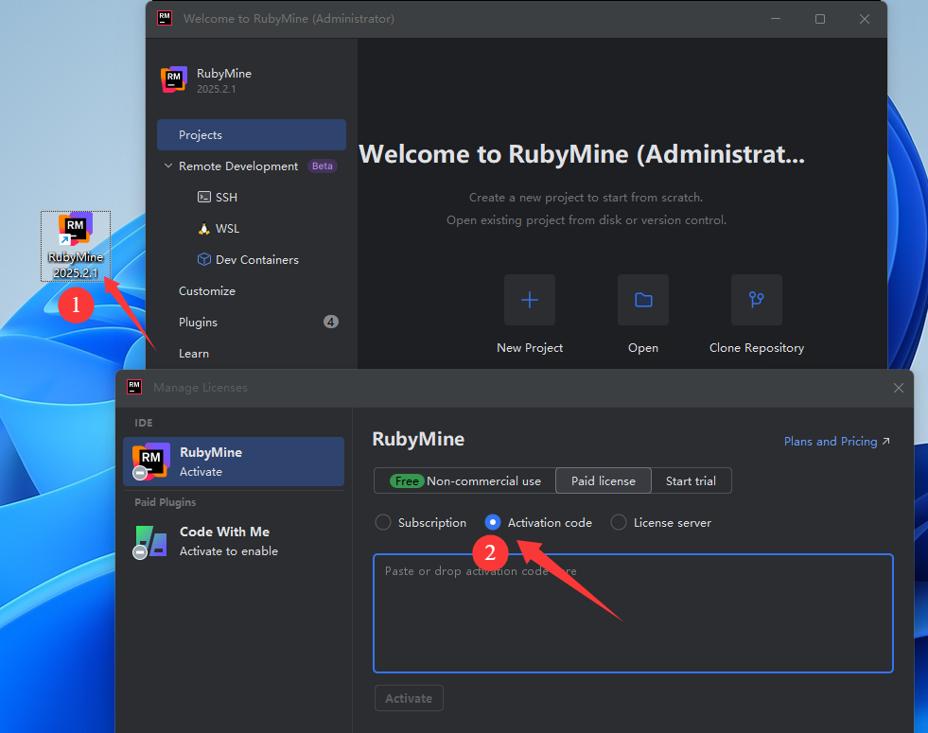
Task: Close the Manage Licenses dialog
Action: pos(899,388)
